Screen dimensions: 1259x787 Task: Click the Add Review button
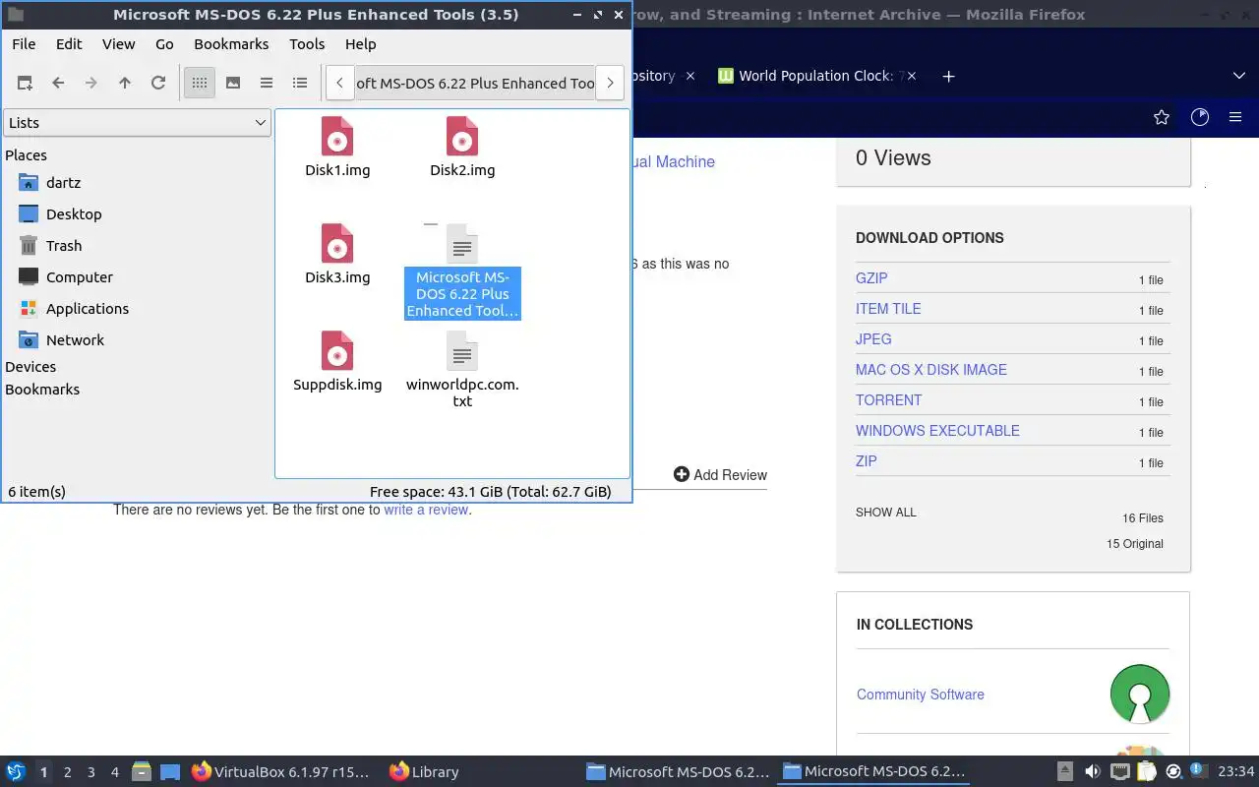[720, 475]
